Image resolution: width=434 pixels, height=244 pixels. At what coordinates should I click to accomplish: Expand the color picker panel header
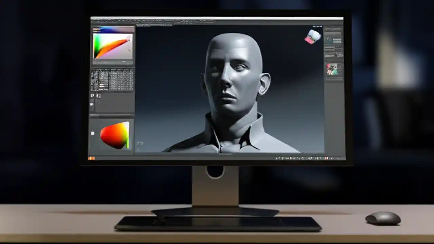(x=112, y=29)
